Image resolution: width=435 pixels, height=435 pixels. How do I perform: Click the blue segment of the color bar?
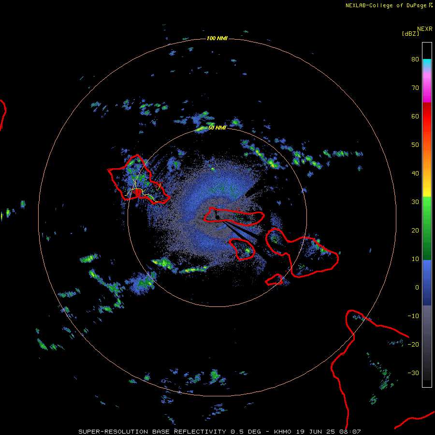coord(427,282)
